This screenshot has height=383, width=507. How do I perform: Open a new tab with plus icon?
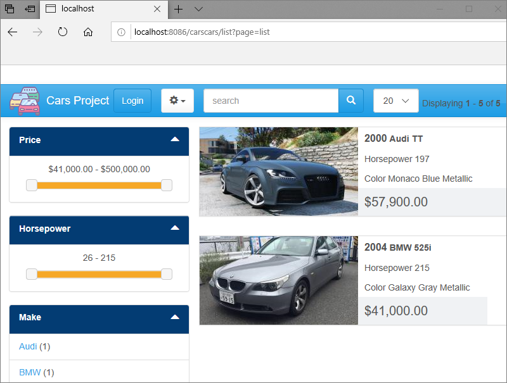[179, 9]
